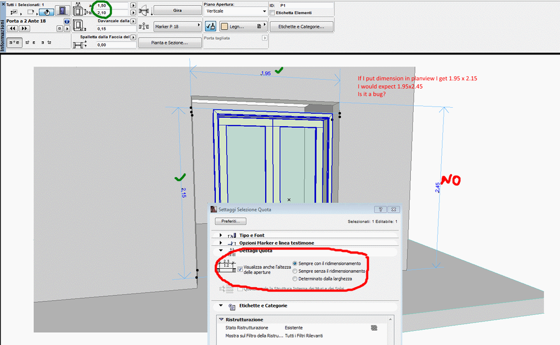
Task: Expand Opzioni Marker e linea testimone section
Action: tap(221, 243)
